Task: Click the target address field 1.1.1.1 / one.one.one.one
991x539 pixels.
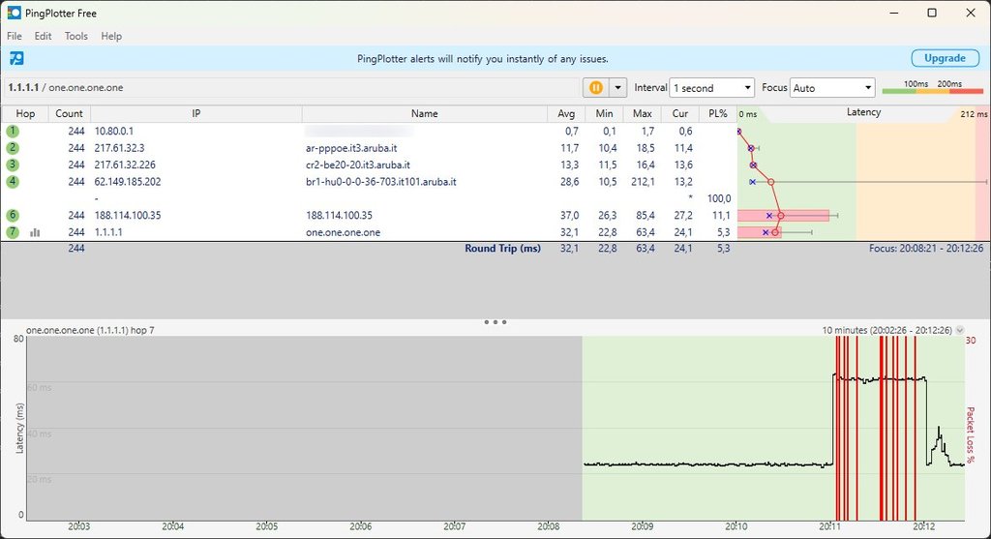Action: pyautogui.click(x=290, y=88)
